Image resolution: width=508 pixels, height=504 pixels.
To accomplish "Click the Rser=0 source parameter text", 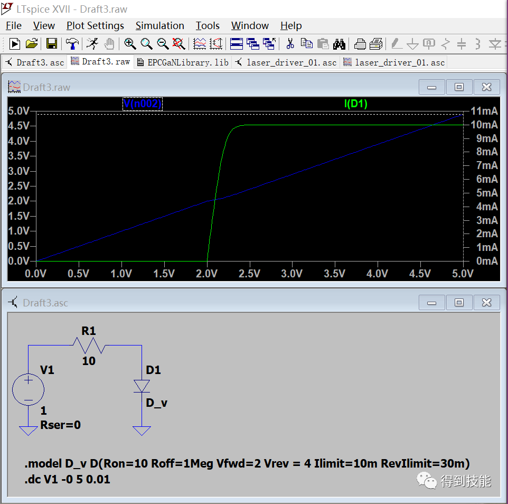I will [x=61, y=425].
